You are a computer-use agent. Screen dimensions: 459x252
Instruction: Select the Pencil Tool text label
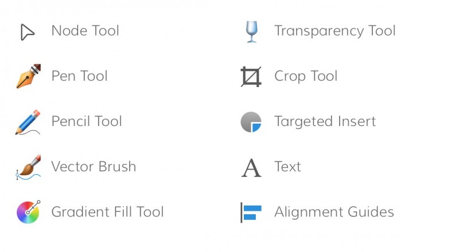click(87, 121)
